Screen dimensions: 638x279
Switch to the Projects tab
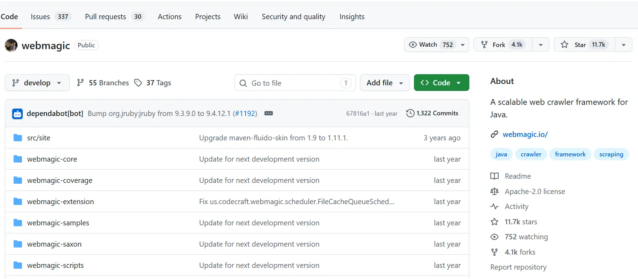(208, 17)
